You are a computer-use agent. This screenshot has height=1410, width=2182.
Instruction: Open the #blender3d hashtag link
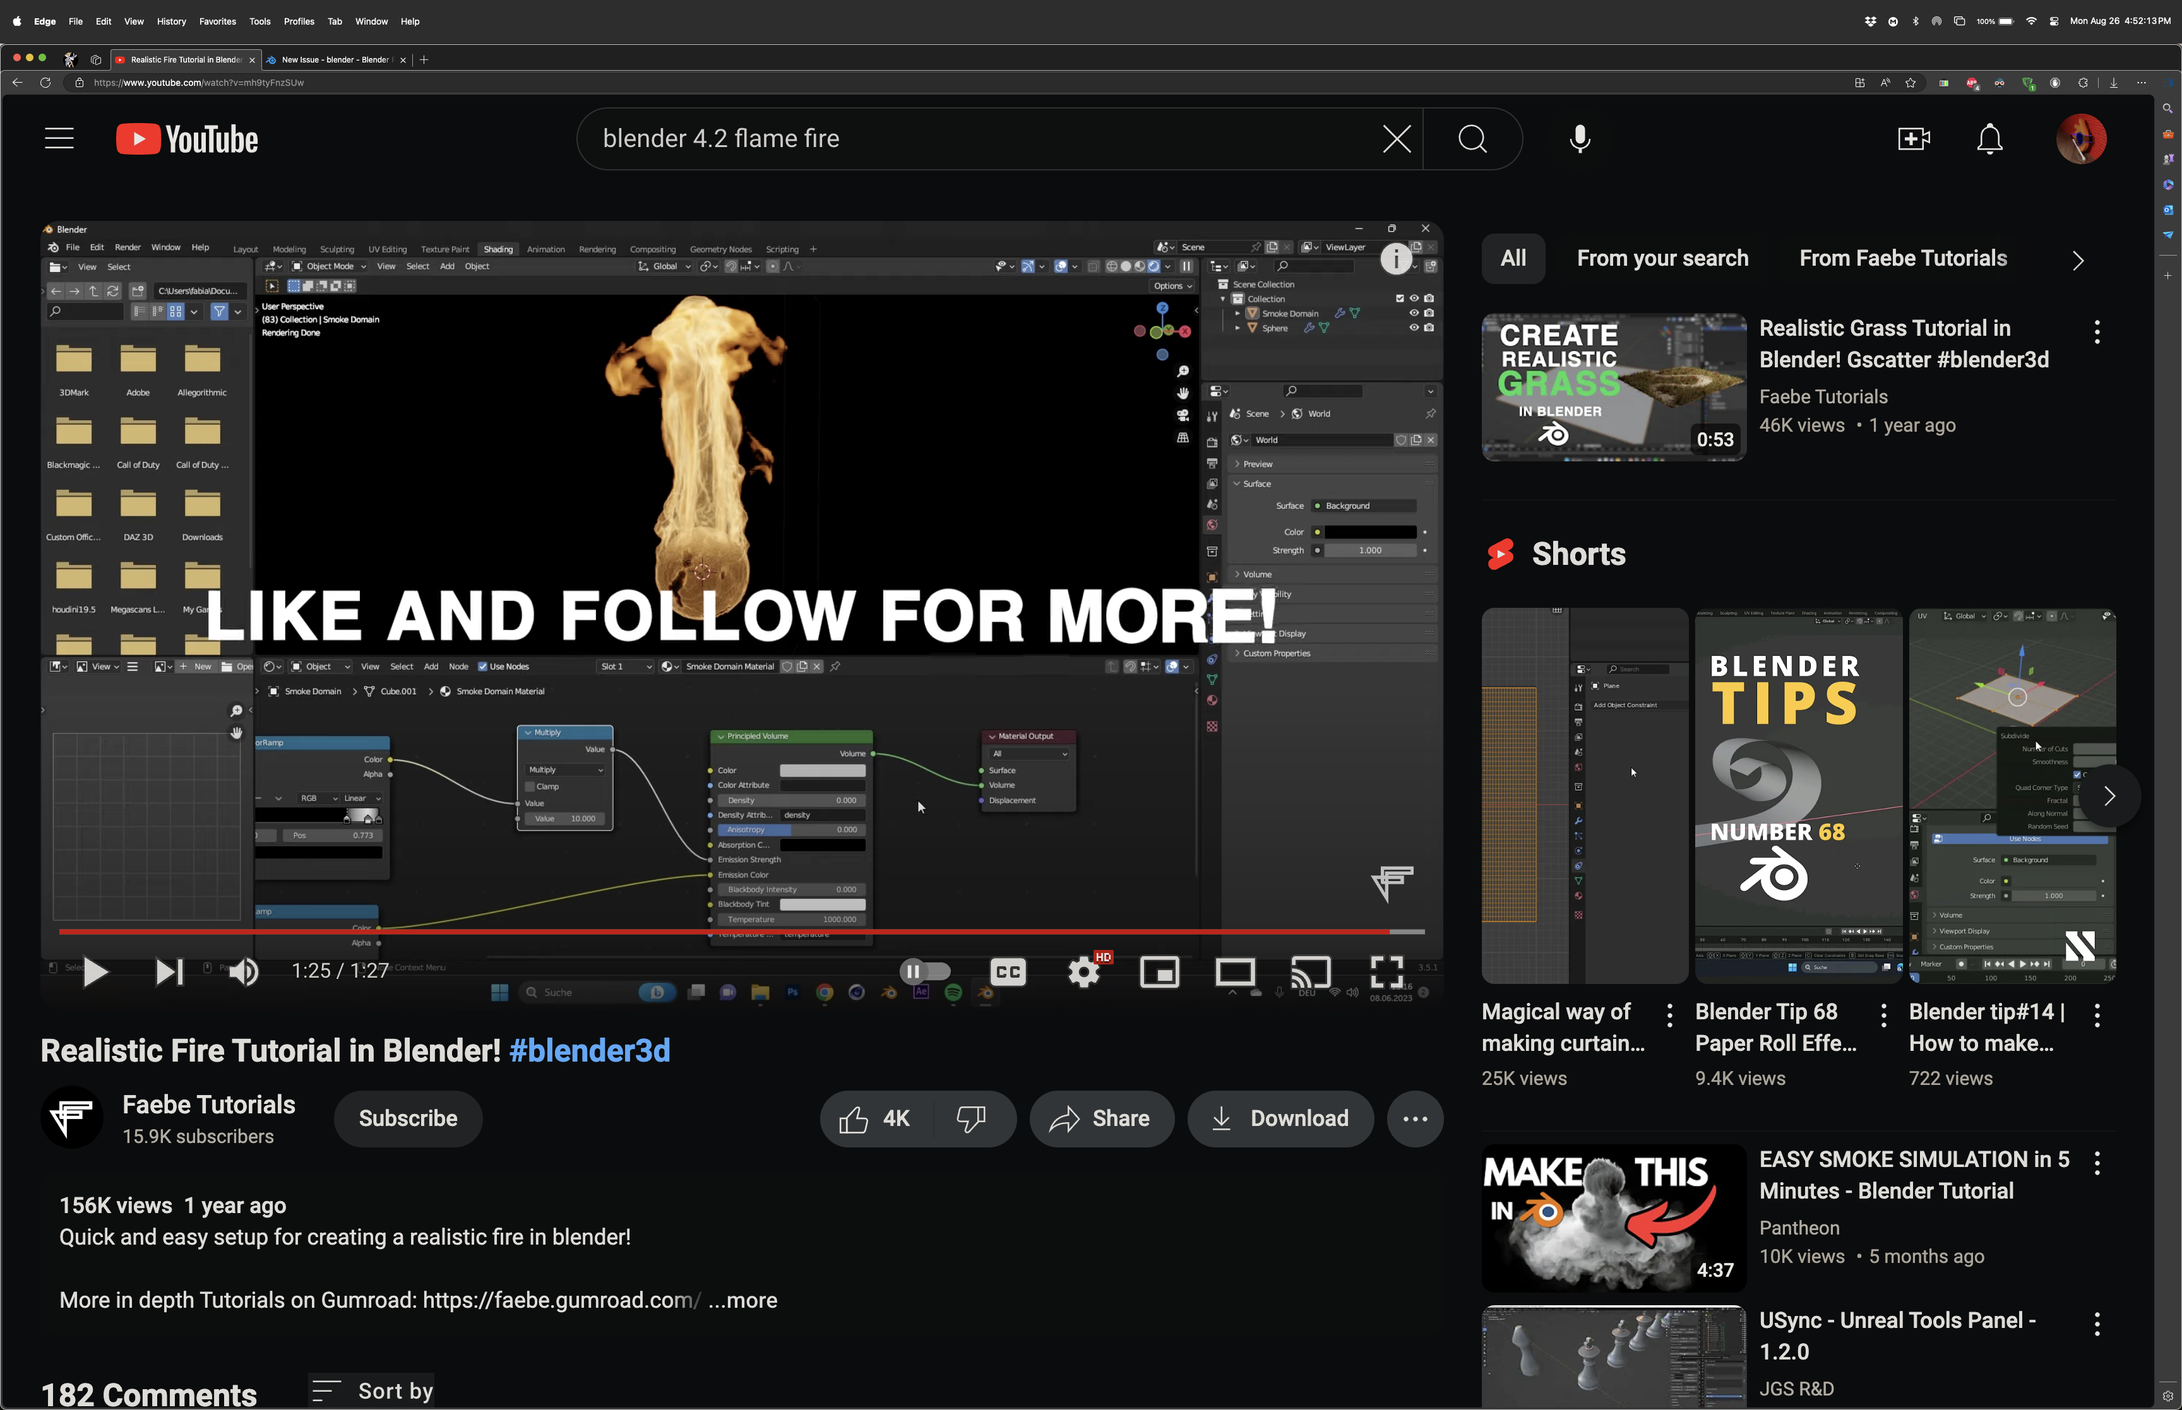coord(590,1050)
